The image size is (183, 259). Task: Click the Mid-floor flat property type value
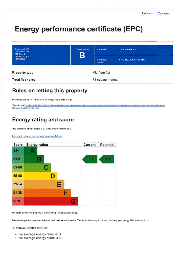[x=101, y=73]
